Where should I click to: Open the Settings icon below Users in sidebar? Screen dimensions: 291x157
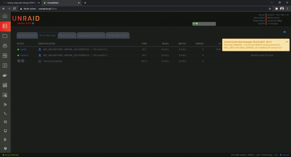(x=5, y=55)
